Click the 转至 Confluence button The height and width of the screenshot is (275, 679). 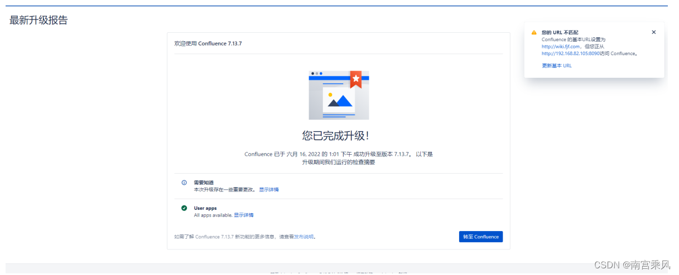[480, 237]
